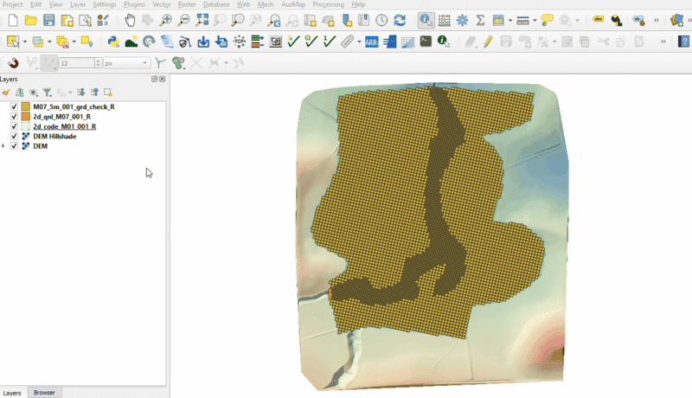
Task: Open the measure tool dropdown arrow
Action: click(x=535, y=20)
